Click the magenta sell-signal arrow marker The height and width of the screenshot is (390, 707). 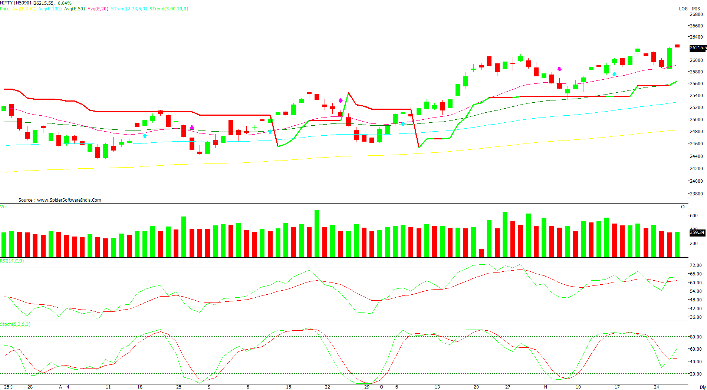point(340,100)
